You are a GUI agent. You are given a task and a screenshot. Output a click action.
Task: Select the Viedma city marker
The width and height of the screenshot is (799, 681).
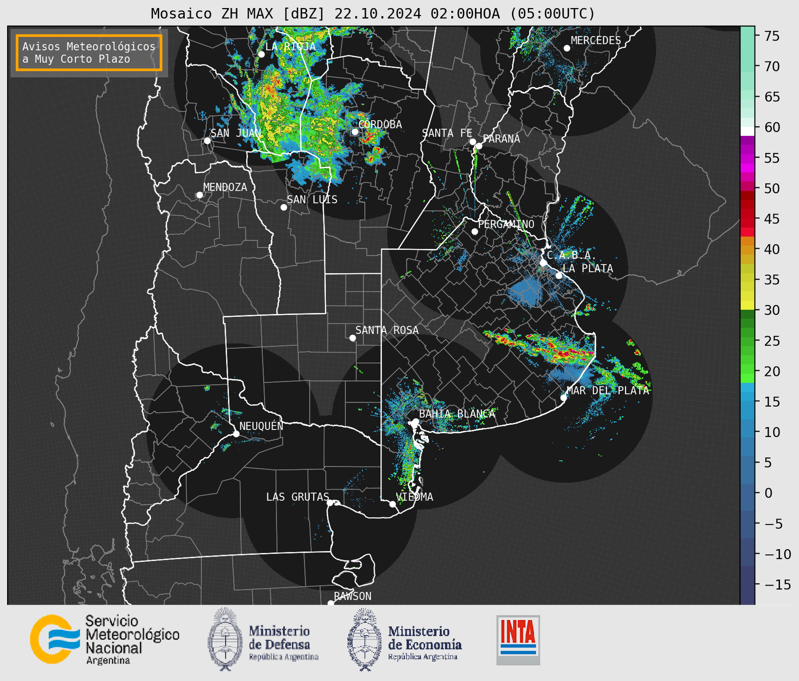coord(393,504)
